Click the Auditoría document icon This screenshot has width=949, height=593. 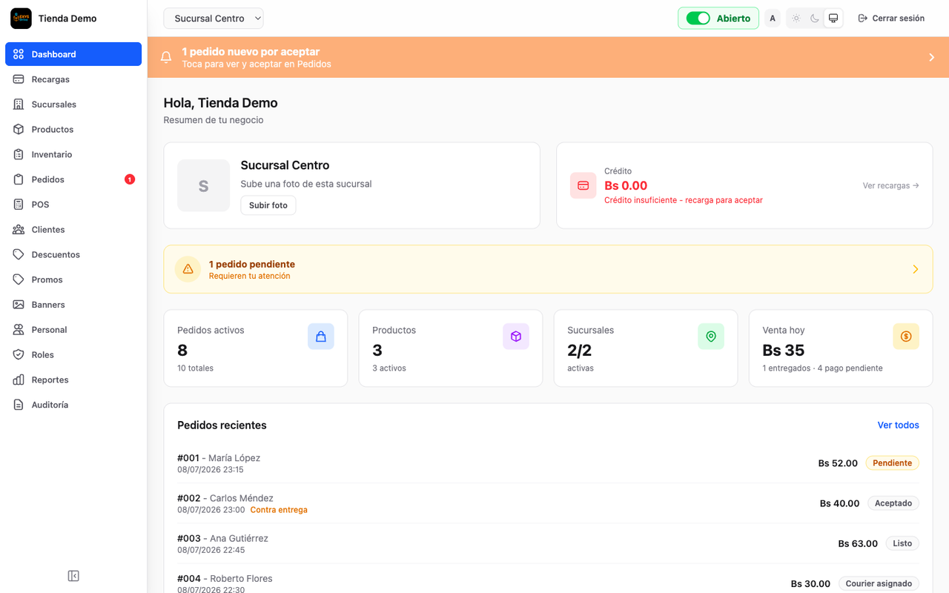tap(19, 405)
